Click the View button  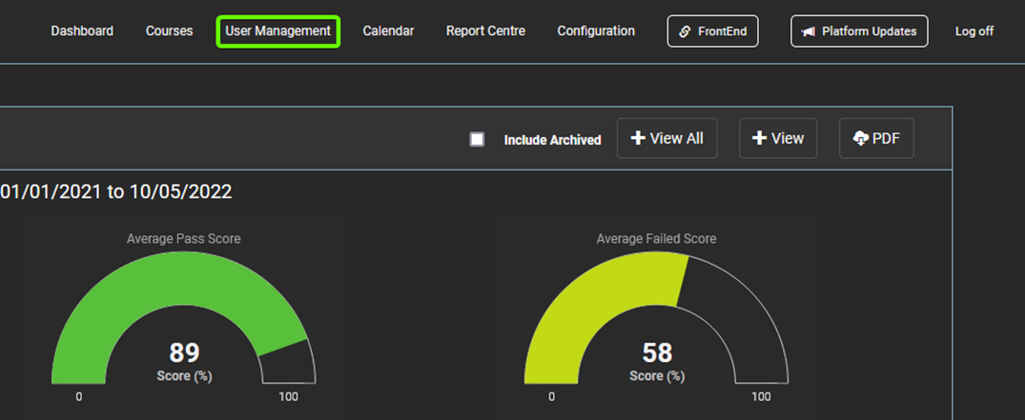point(778,138)
